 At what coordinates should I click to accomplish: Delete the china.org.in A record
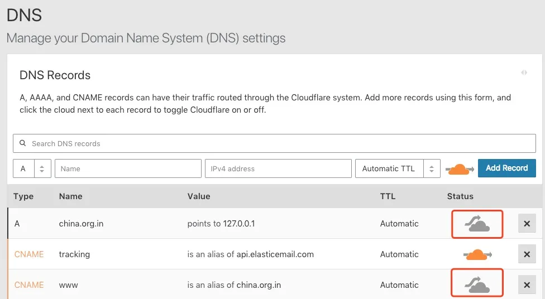527,224
